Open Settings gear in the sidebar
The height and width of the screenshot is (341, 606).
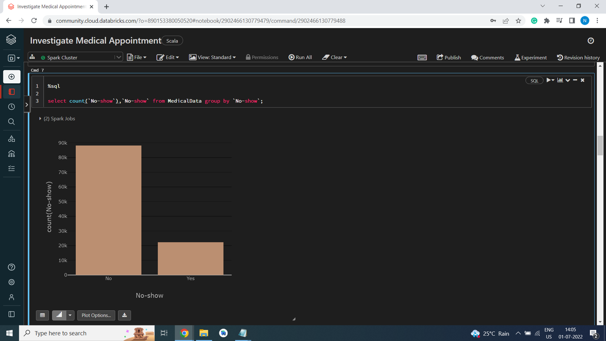(x=12, y=282)
